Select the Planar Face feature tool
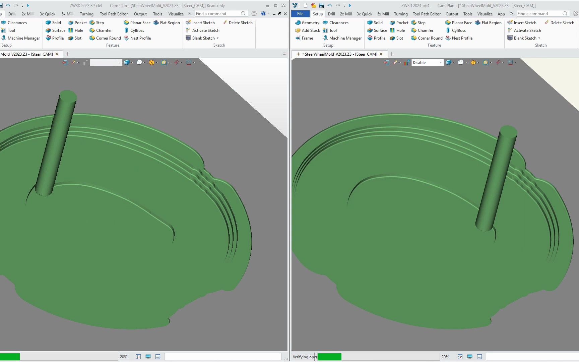579x362 pixels. click(459, 22)
